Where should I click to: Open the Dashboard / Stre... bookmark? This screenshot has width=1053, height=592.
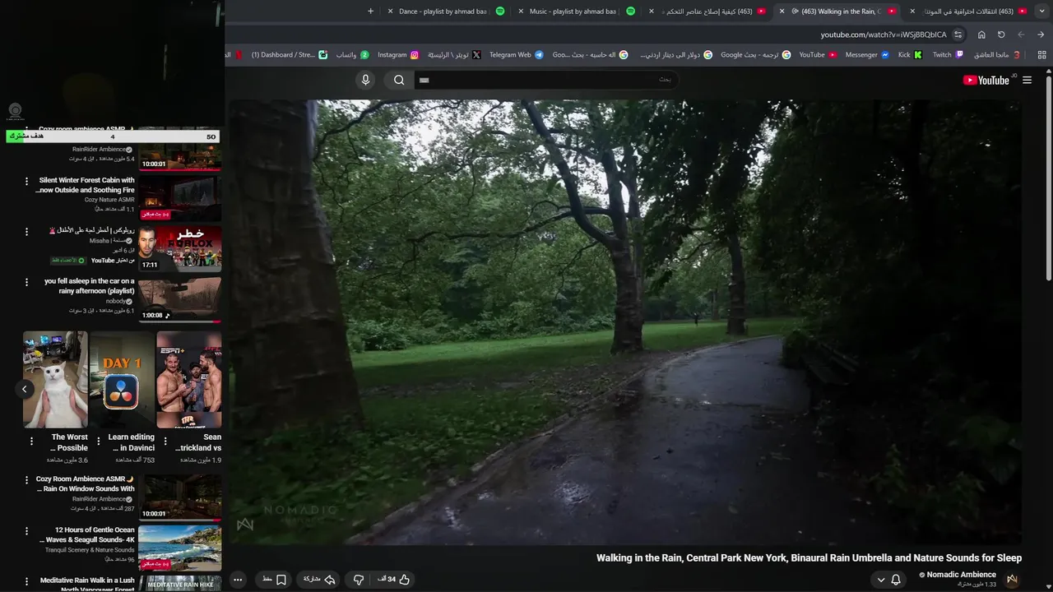(289, 55)
